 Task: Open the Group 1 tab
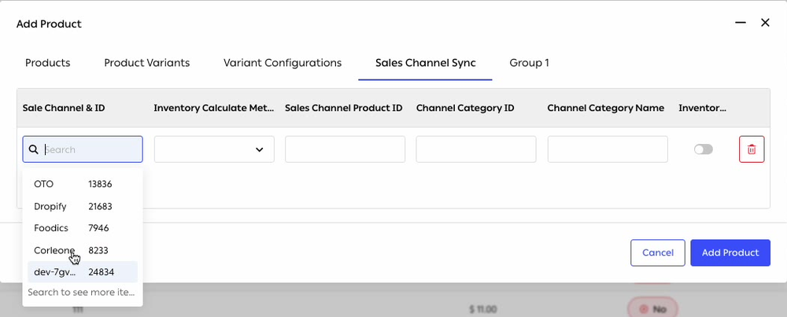point(529,63)
